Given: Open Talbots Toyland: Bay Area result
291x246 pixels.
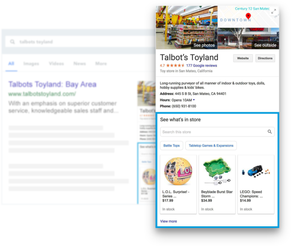Looking at the screenshot, I should tap(53, 84).
